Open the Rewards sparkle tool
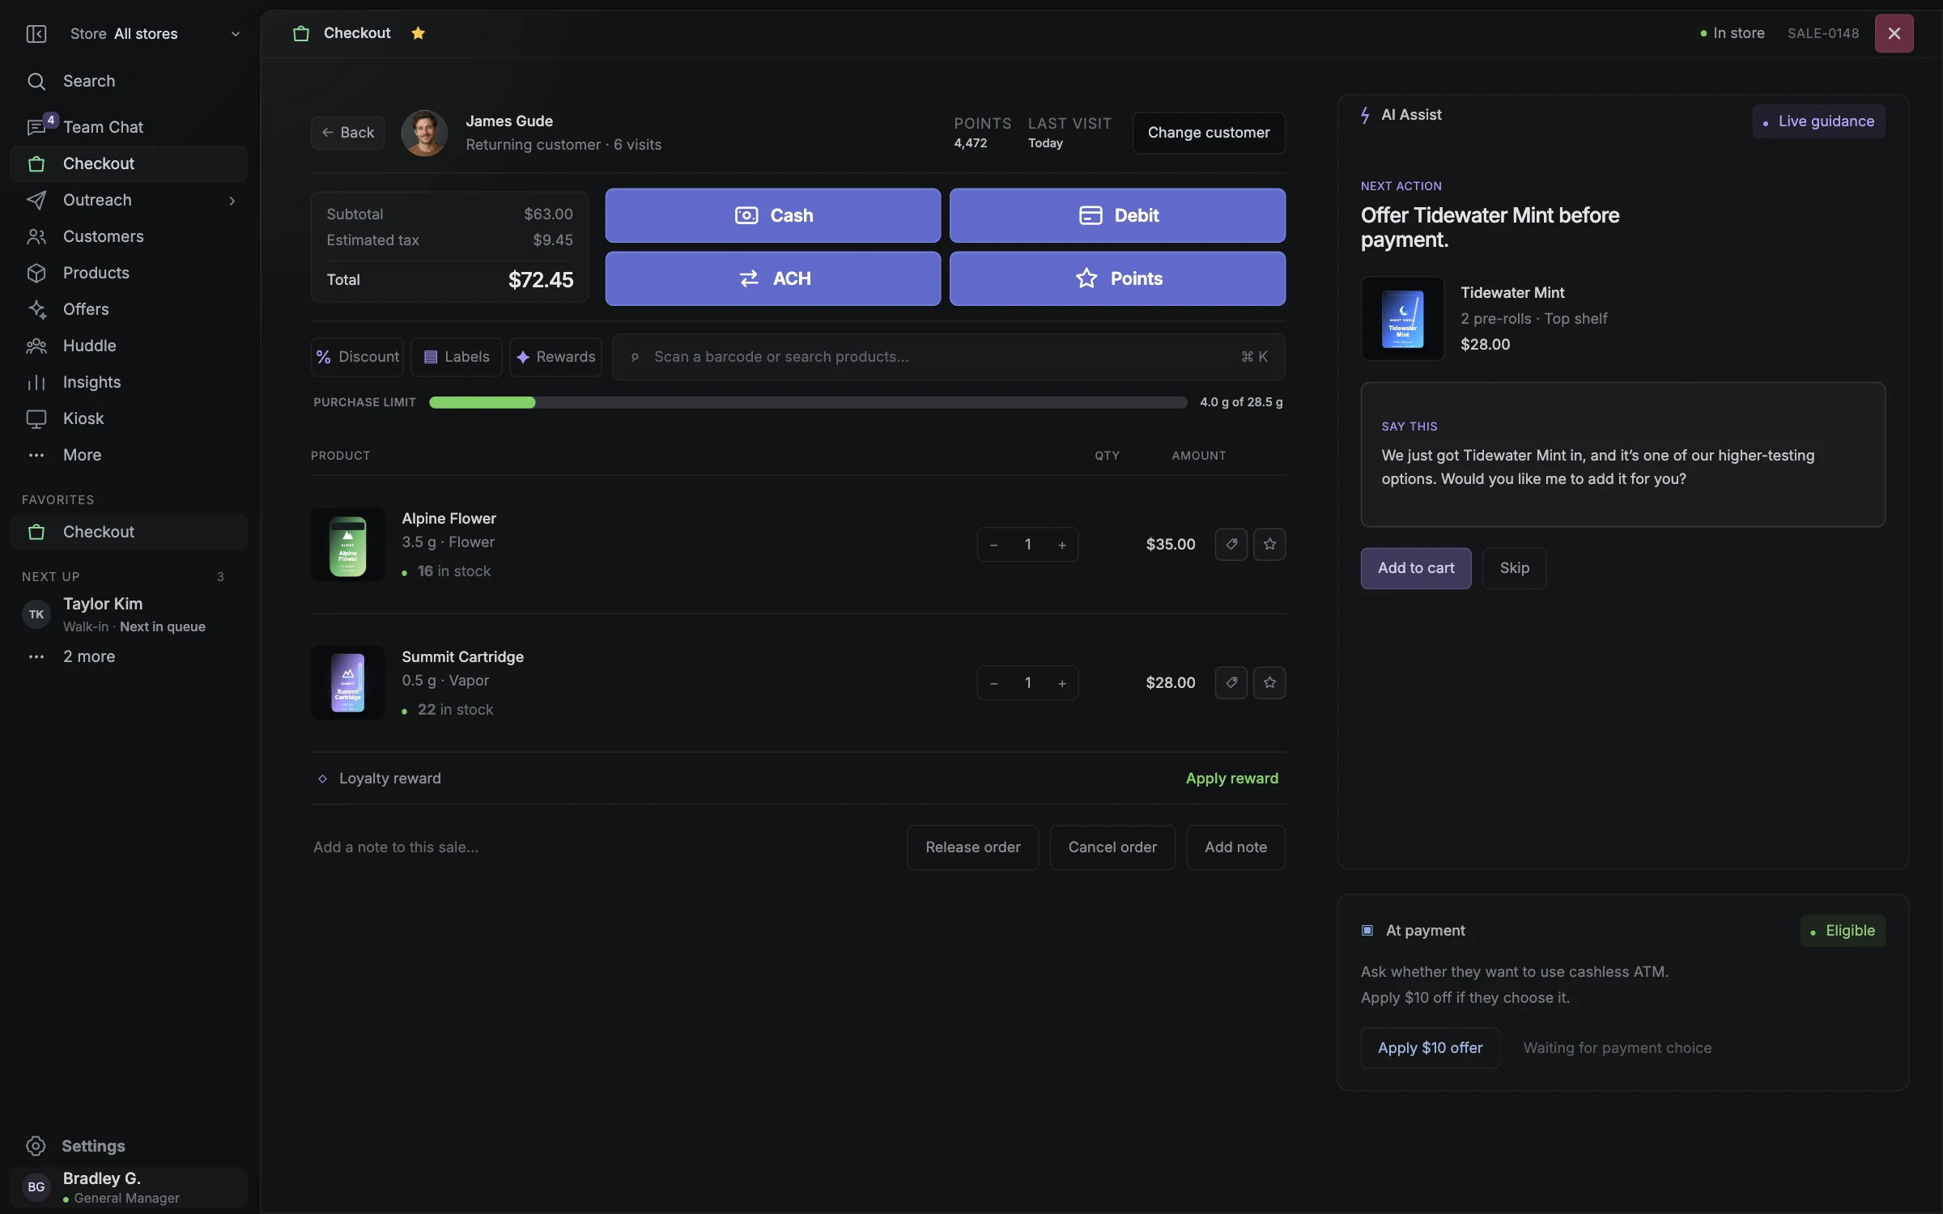 pyautogui.click(x=555, y=357)
